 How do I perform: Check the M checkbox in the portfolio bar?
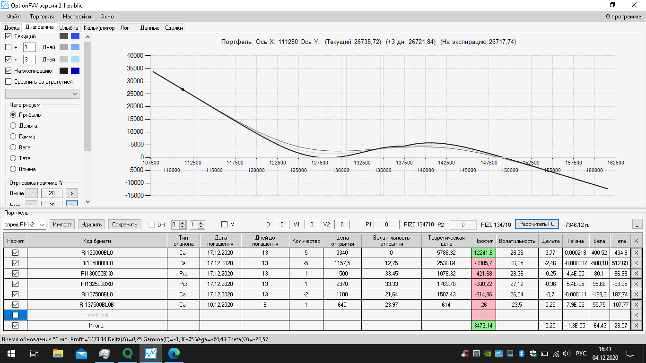tap(224, 224)
